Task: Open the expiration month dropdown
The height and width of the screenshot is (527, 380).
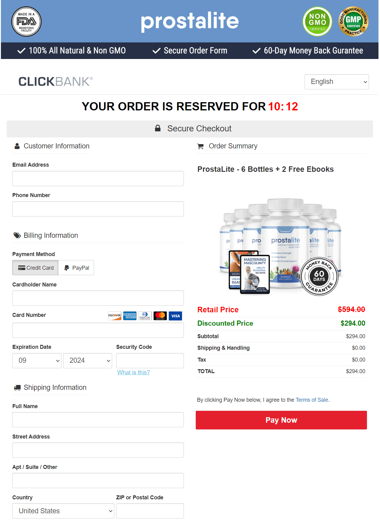Action: 37,361
